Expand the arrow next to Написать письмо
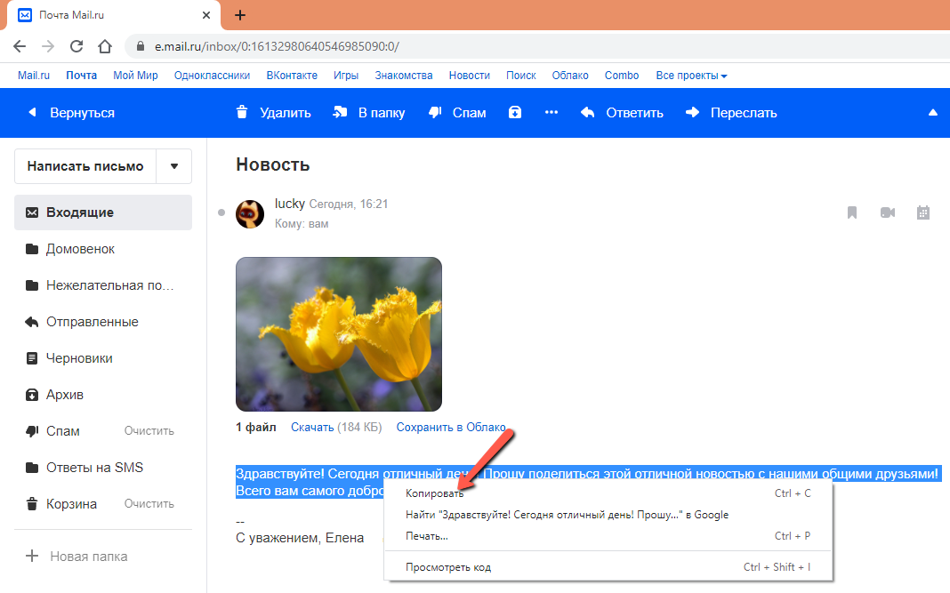950x593 pixels. pyautogui.click(x=174, y=166)
